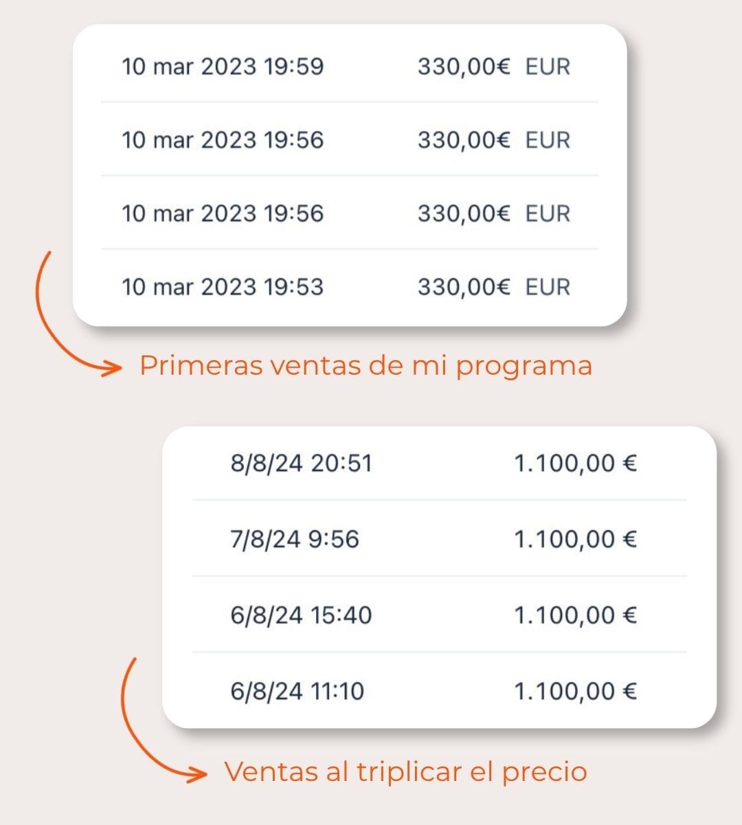The width and height of the screenshot is (742, 825).
Task: Click the 330,00€ amount in the 19:59 row
Action: [464, 67]
